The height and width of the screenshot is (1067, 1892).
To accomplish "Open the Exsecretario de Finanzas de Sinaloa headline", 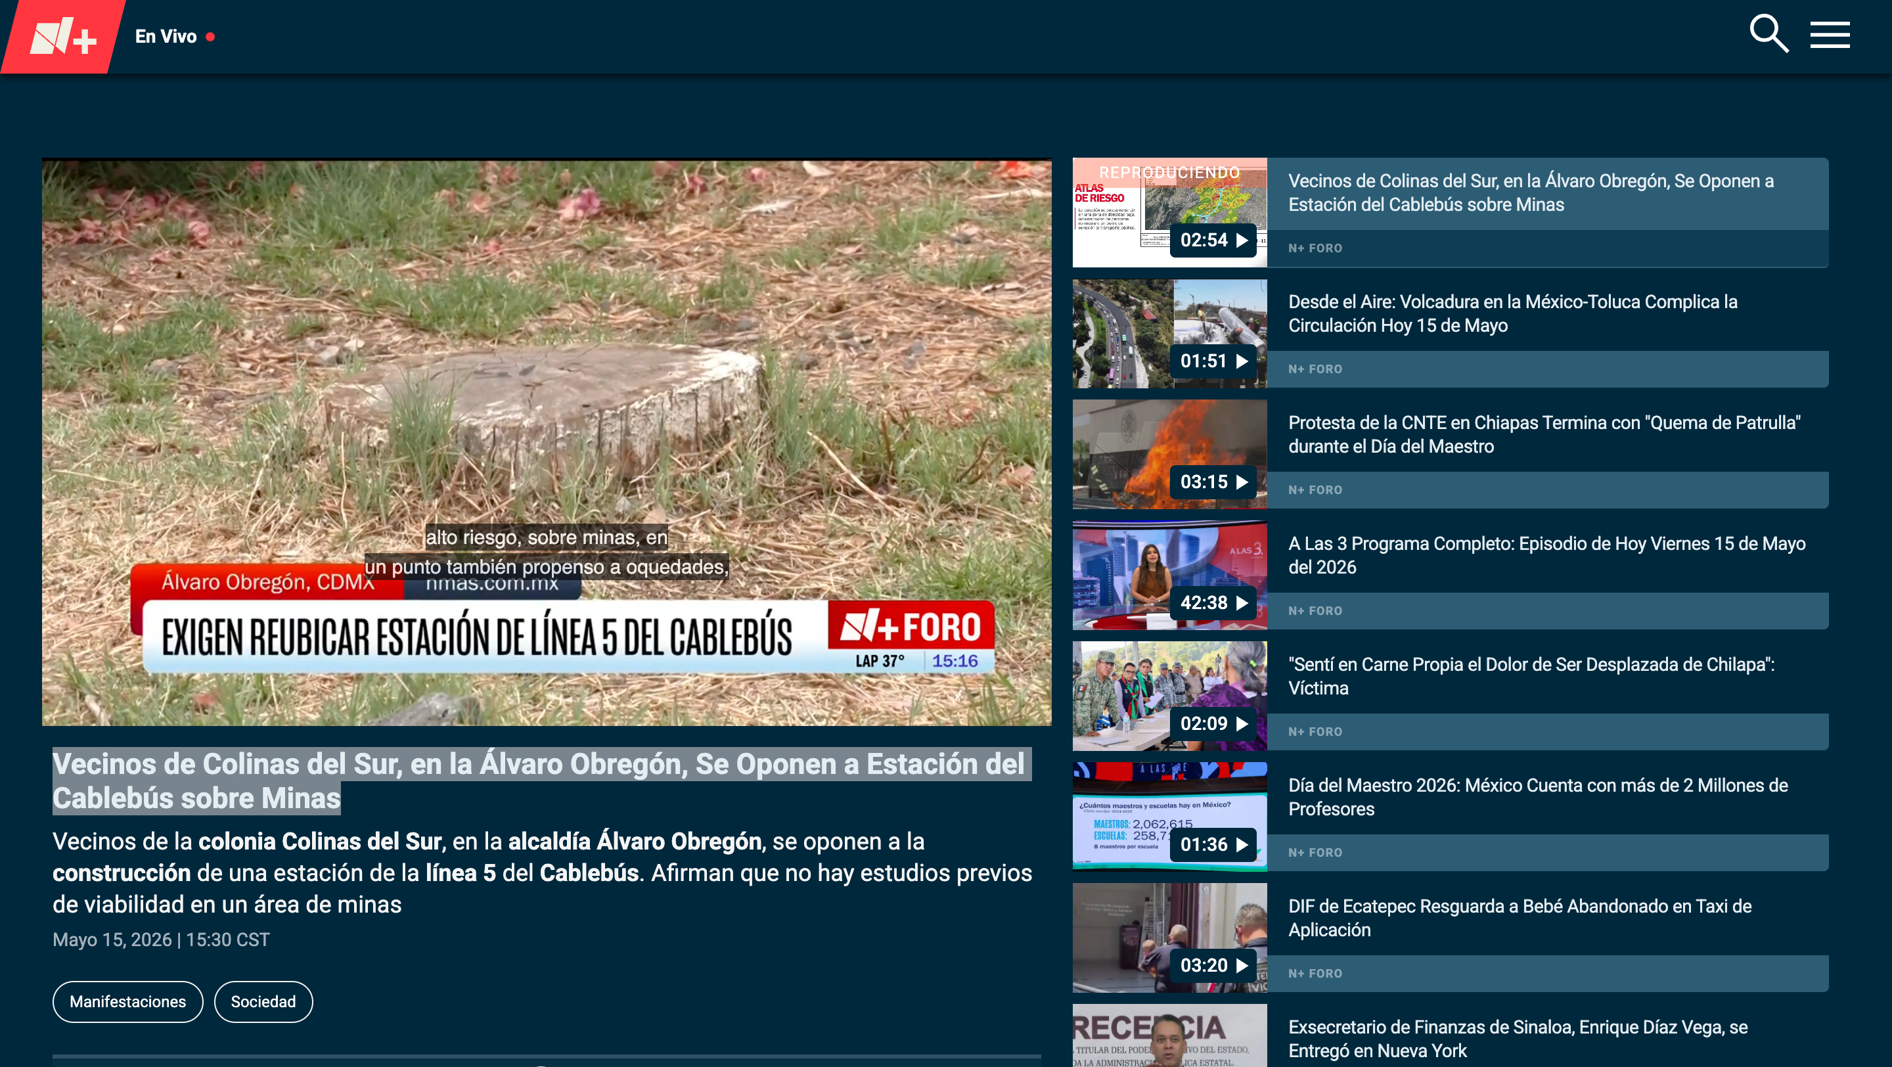I will (1518, 1039).
